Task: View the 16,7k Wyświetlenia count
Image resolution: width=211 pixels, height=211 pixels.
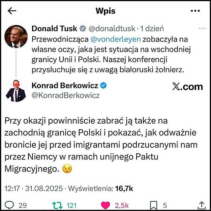Action: point(100,188)
